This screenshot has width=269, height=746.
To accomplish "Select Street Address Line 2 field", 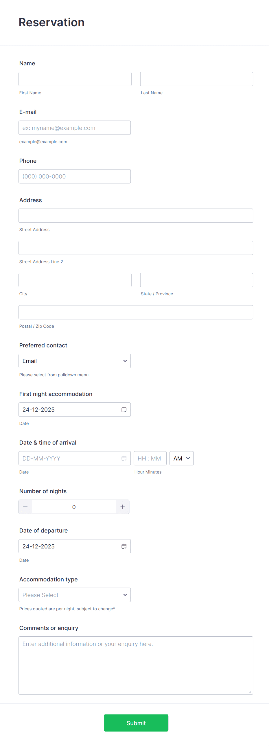I will coord(136,248).
